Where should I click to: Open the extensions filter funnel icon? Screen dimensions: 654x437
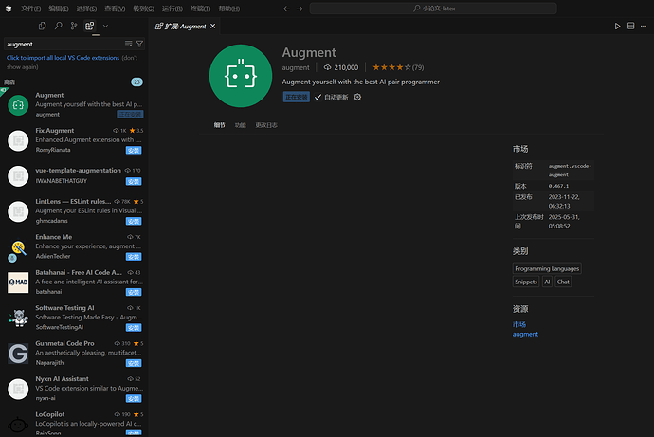tap(139, 44)
